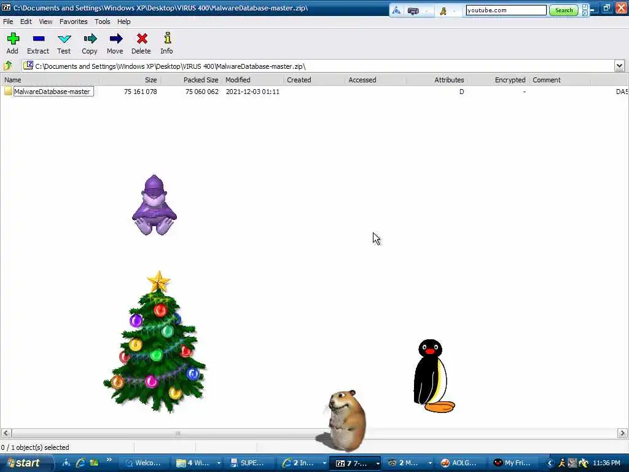629x472 pixels.
Task: Click the Extract toolbar icon
Action: click(39, 39)
